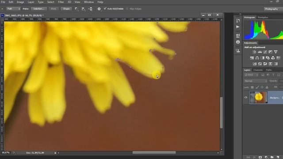
Task: Open the layer Kind filter dropdown
Action: 251,75
